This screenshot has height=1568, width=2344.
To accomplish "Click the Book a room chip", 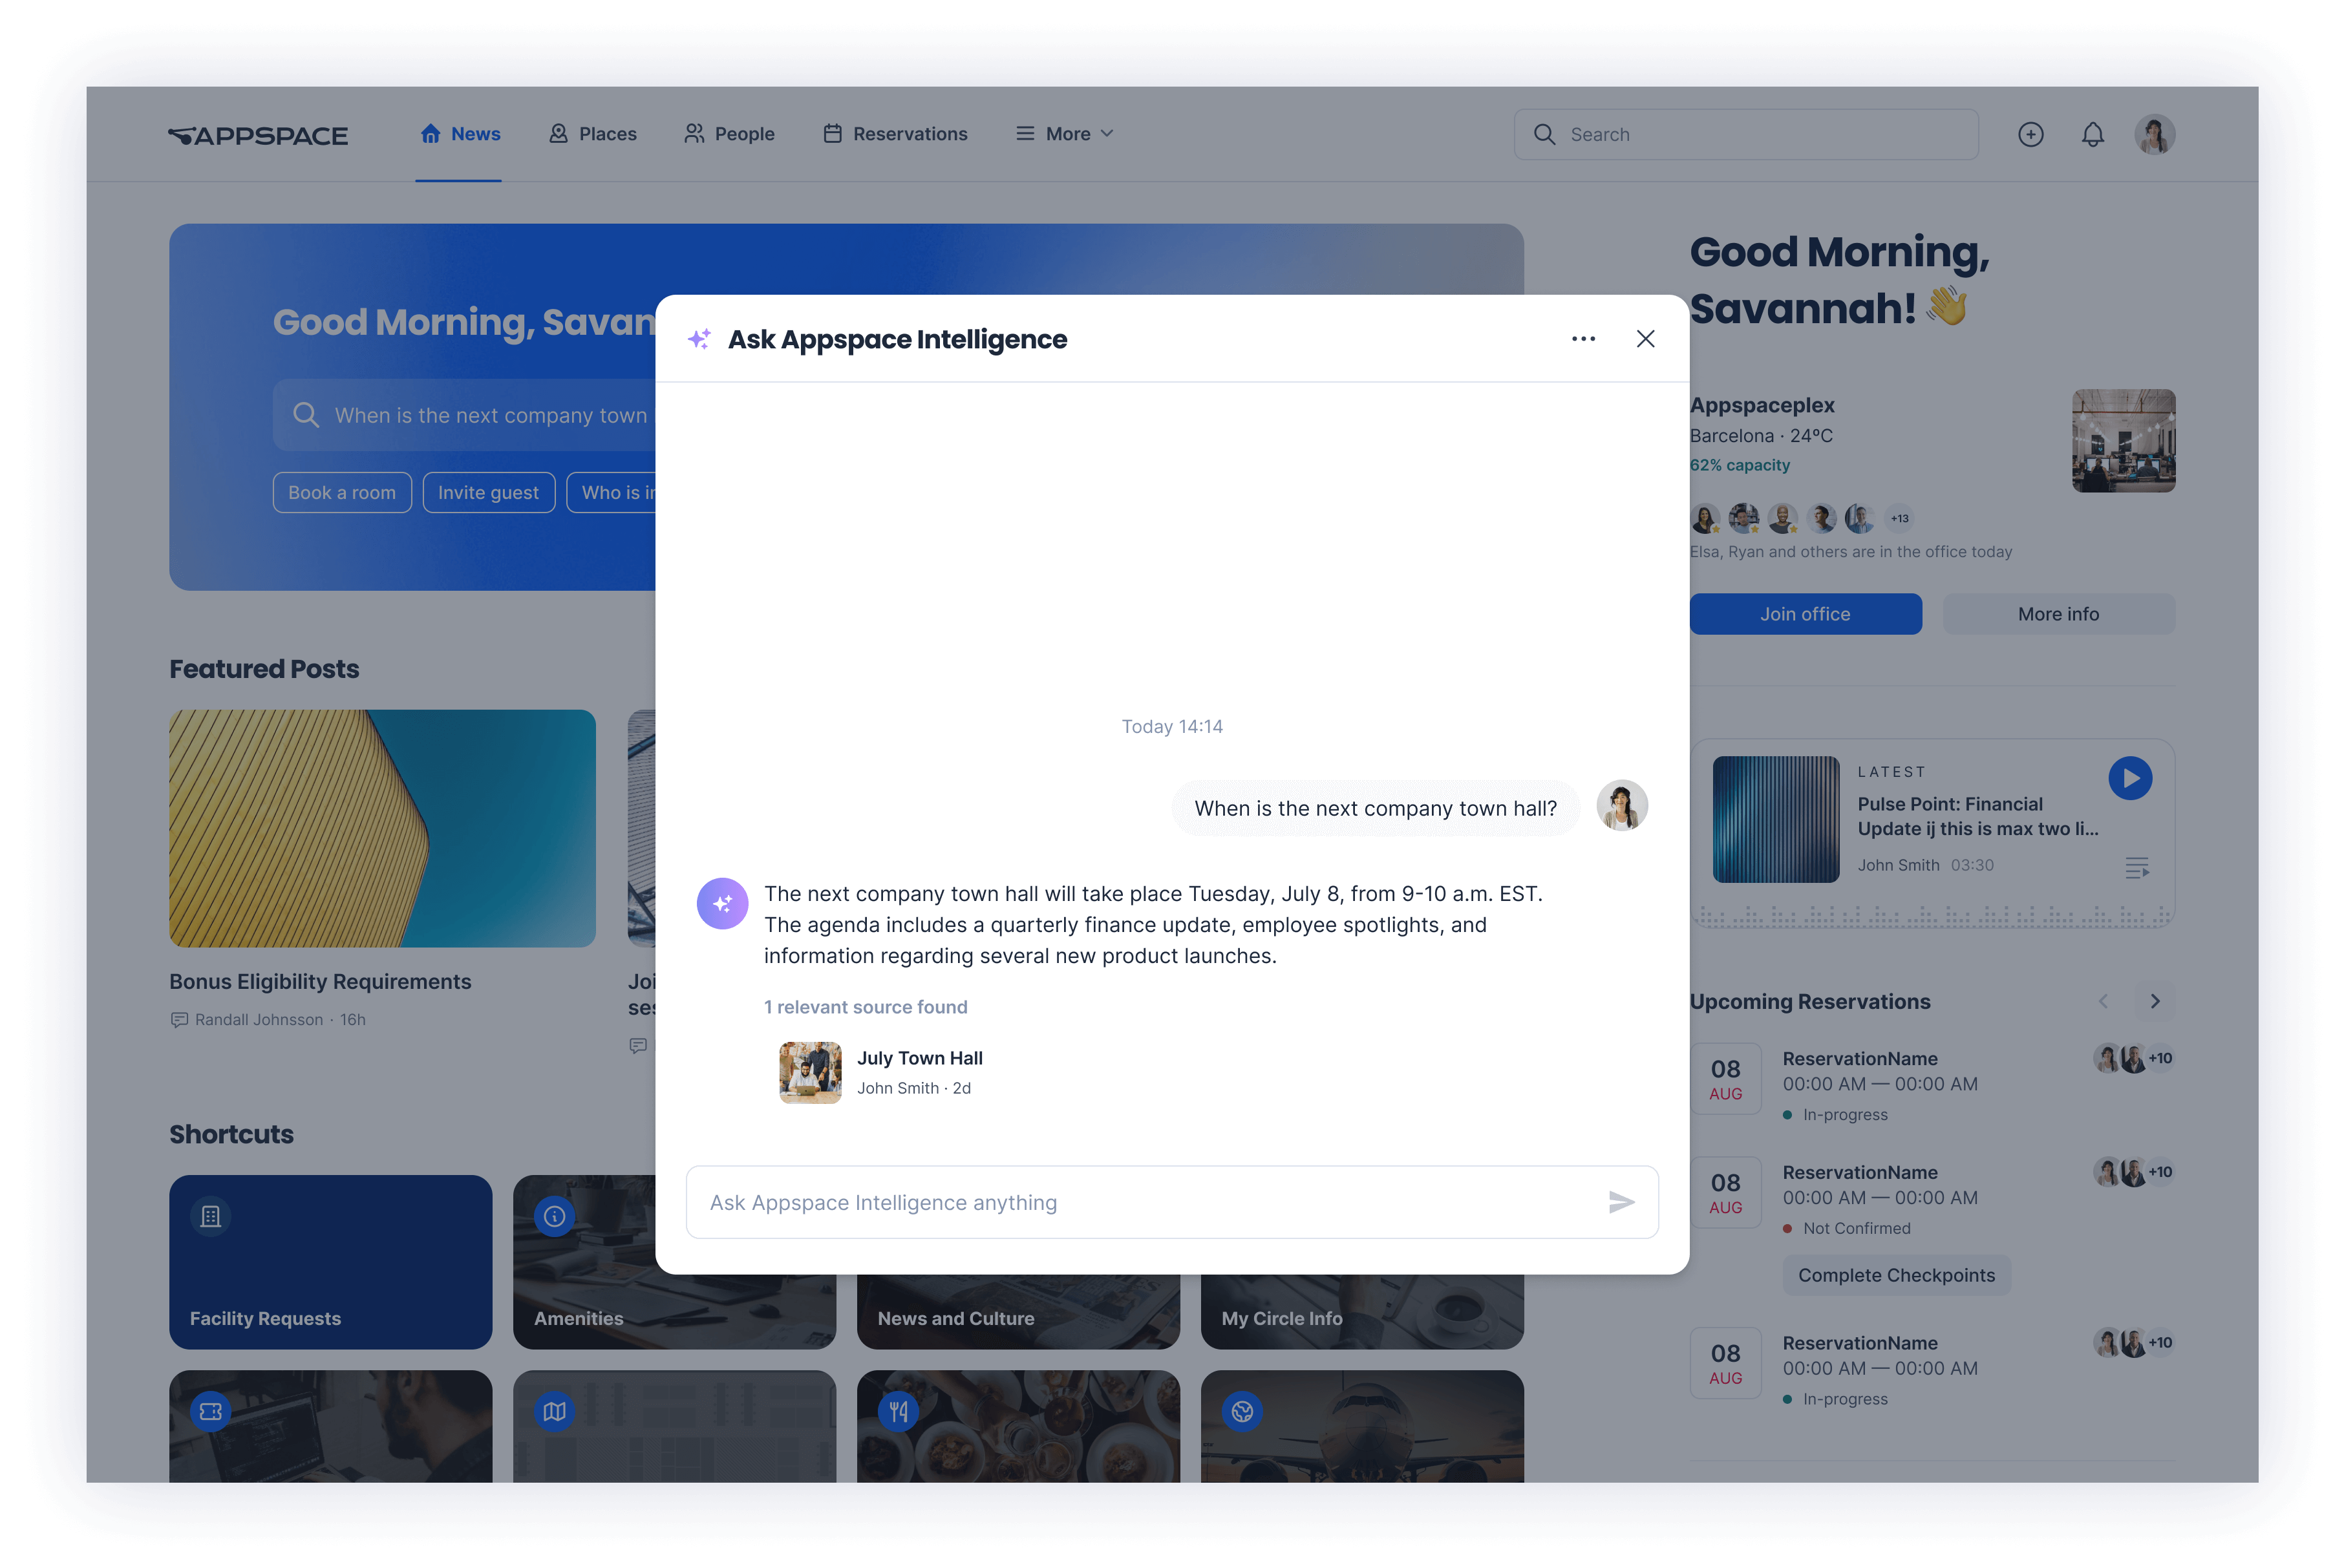I will [342, 492].
